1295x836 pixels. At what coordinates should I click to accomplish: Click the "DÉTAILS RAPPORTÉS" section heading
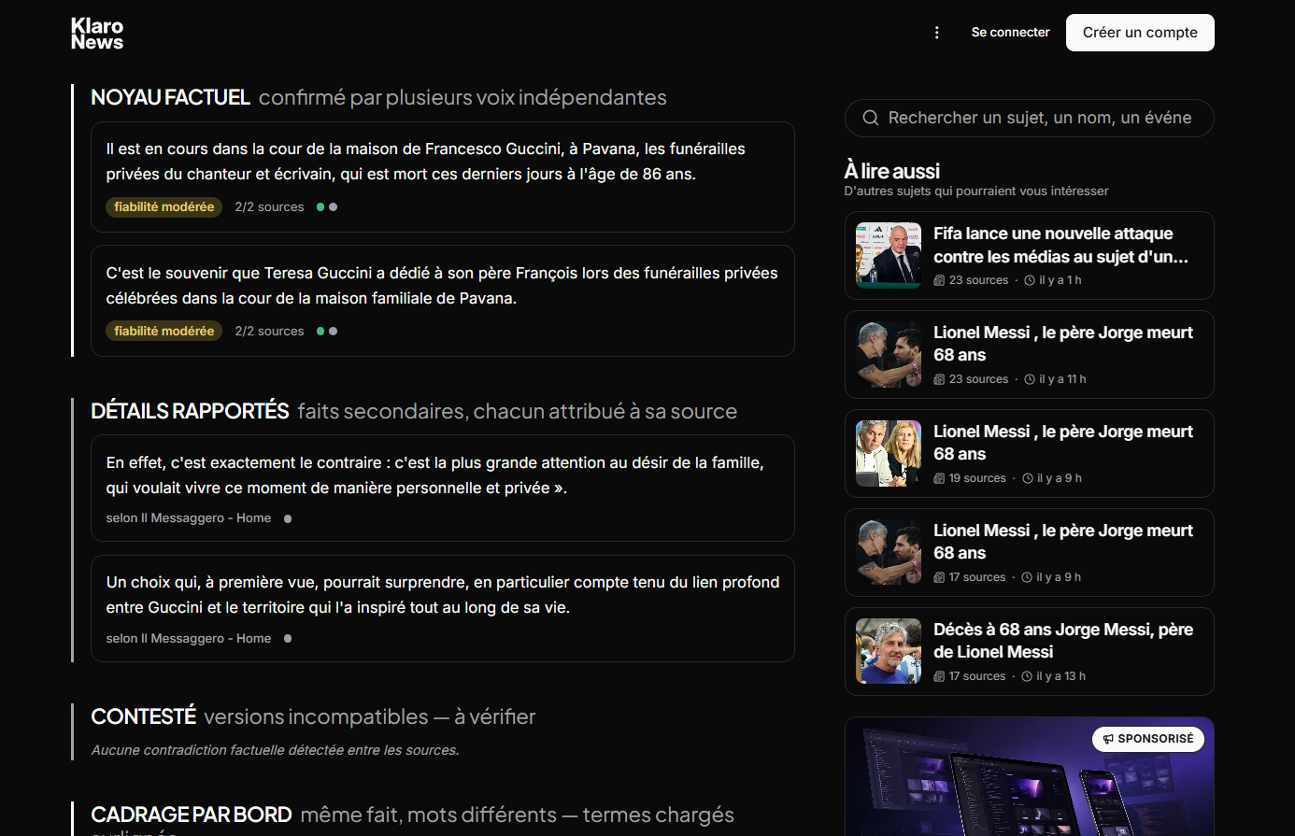190,411
